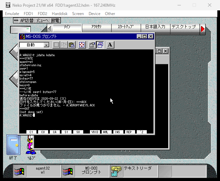The height and width of the screenshot is (181, 220).
Task: Click the C1 function key label
Action: [x=31, y=132]
